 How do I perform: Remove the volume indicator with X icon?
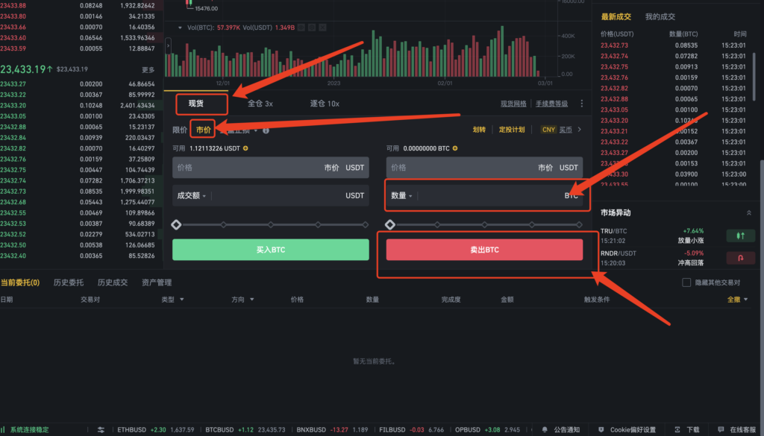tap(322, 28)
